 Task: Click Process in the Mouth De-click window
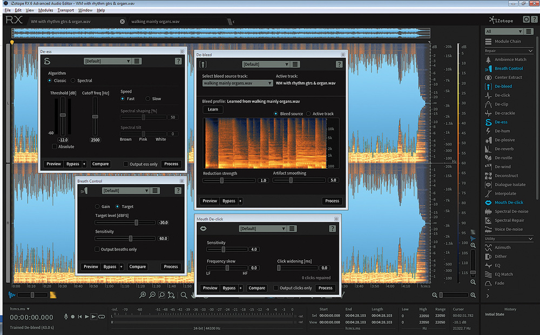click(326, 288)
